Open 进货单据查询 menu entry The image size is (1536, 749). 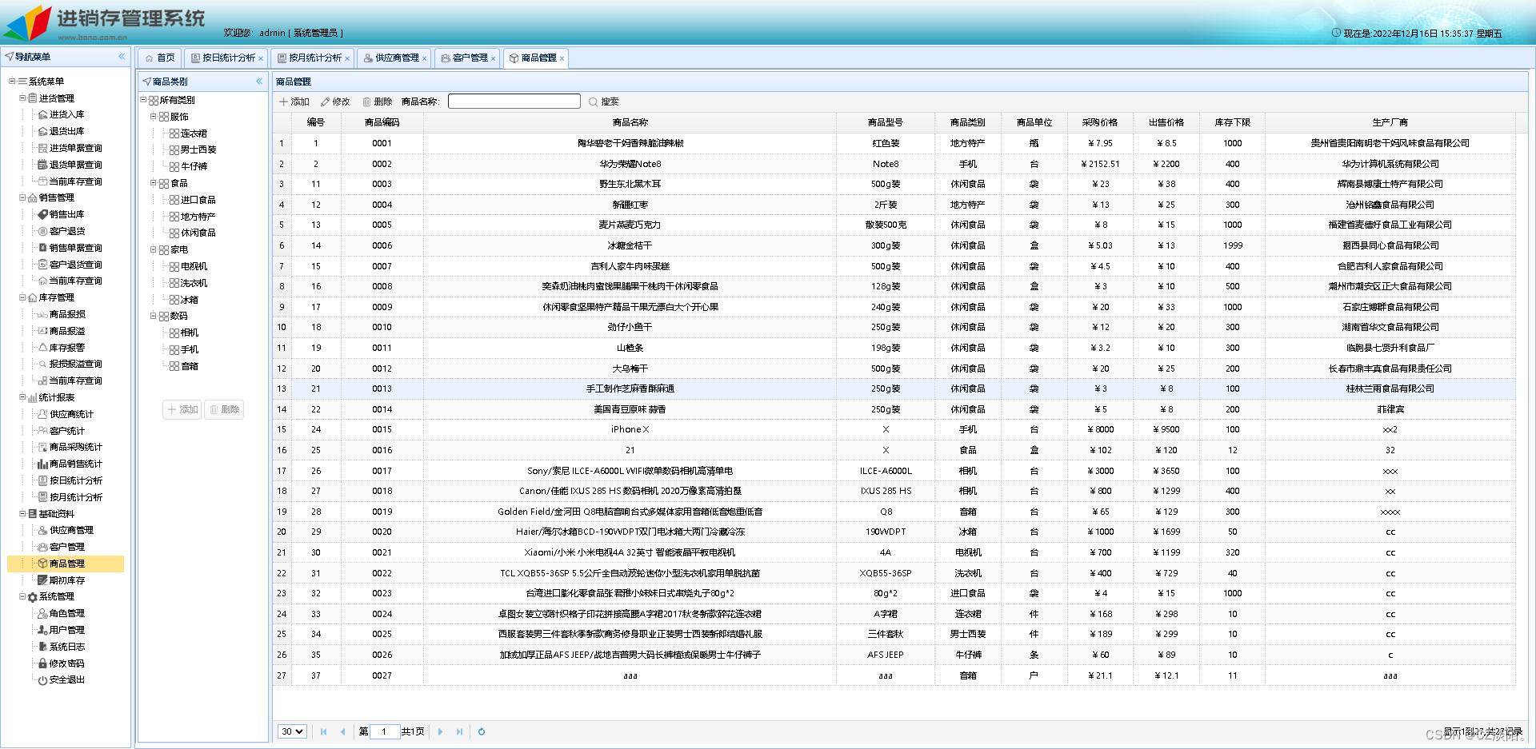(x=75, y=148)
